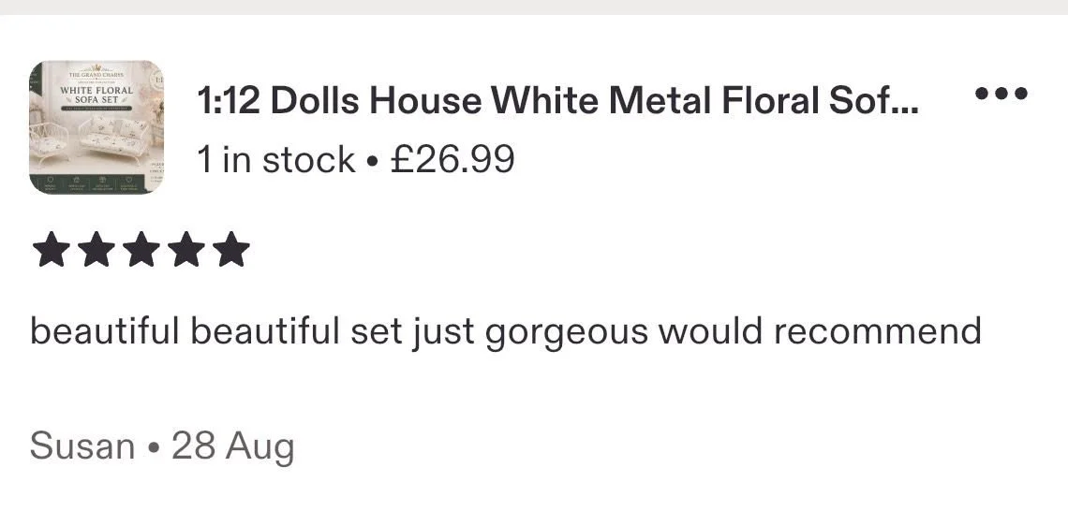Click the gray divider bar at top
The image size is (1068, 526).
(x=534, y=7)
